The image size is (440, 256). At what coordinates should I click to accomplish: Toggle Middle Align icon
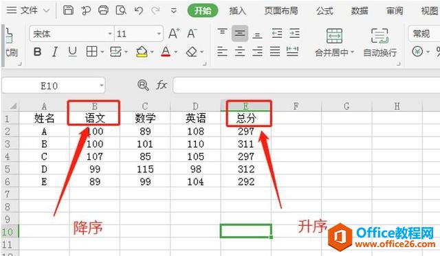click(x=240, y=34)
